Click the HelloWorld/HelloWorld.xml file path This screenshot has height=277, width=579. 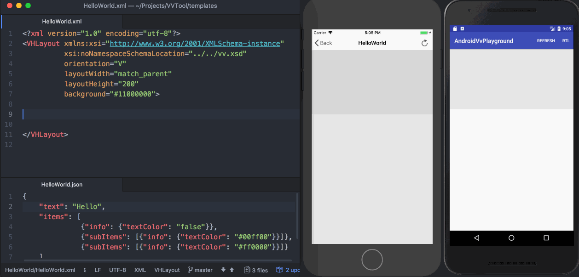click(40, 270)
